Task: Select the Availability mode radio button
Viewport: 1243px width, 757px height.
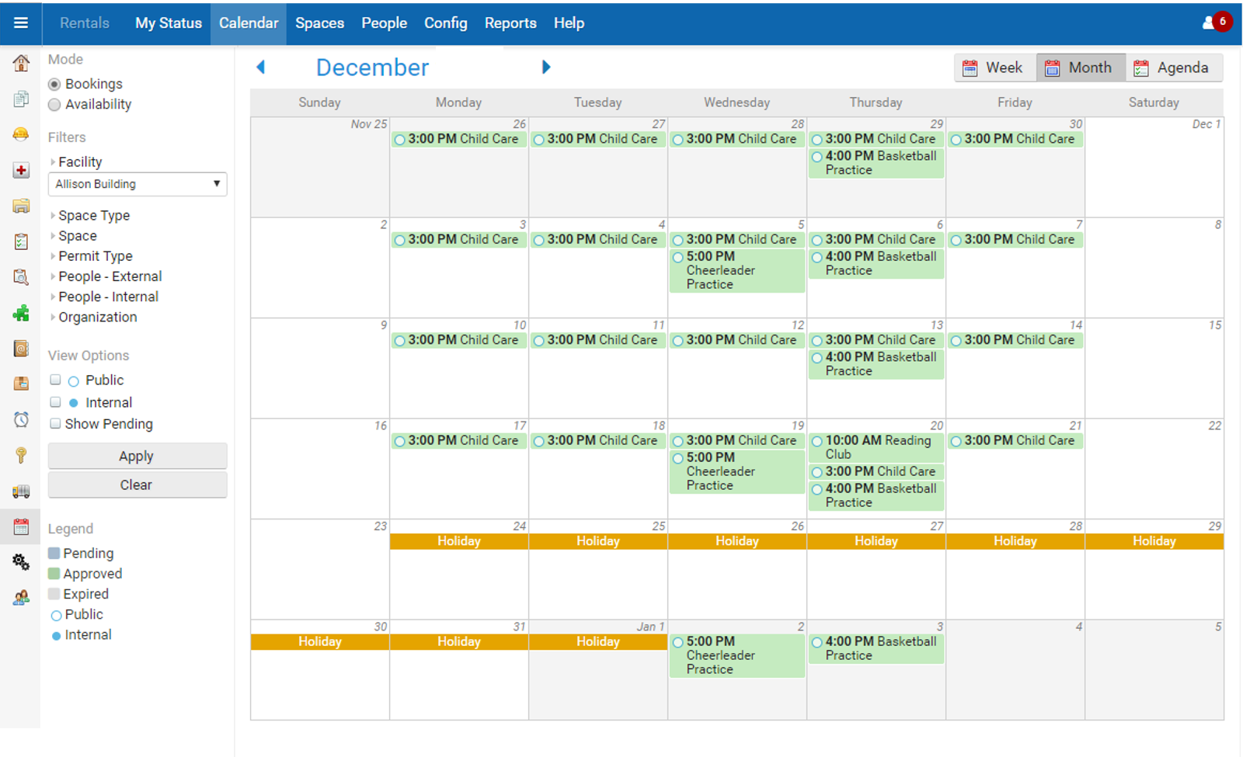Action: click(x=54, y=105)
